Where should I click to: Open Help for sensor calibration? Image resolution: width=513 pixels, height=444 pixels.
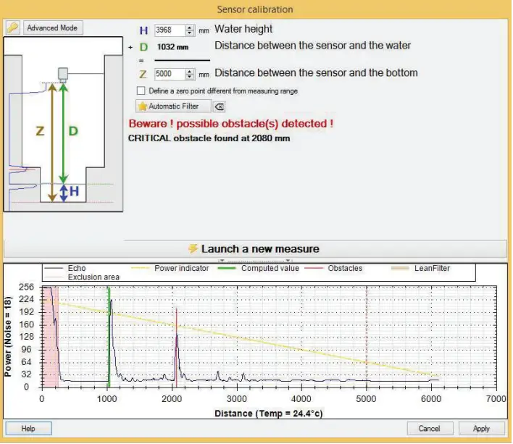(28, 428)
